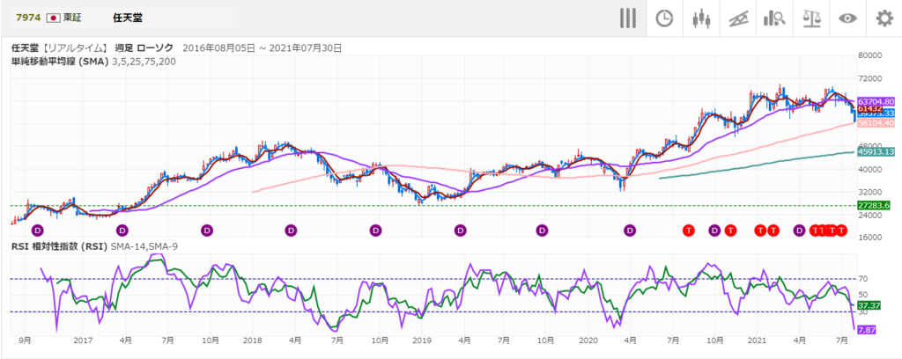Click the D marker near October 2019
The image size is (902, 359).
(543, 231)
